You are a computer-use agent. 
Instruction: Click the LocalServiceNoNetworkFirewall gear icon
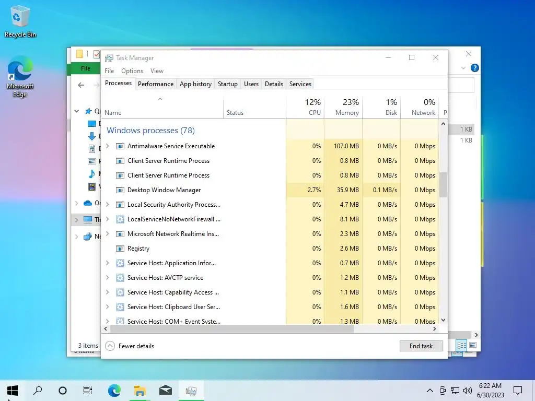pos(120,219)
